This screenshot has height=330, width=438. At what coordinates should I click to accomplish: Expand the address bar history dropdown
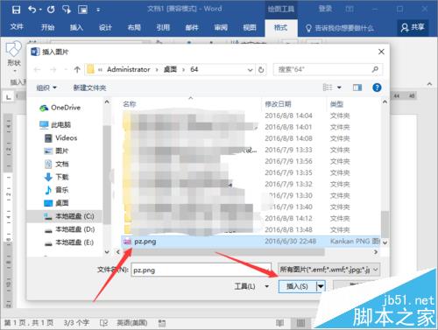pos(250,70)
